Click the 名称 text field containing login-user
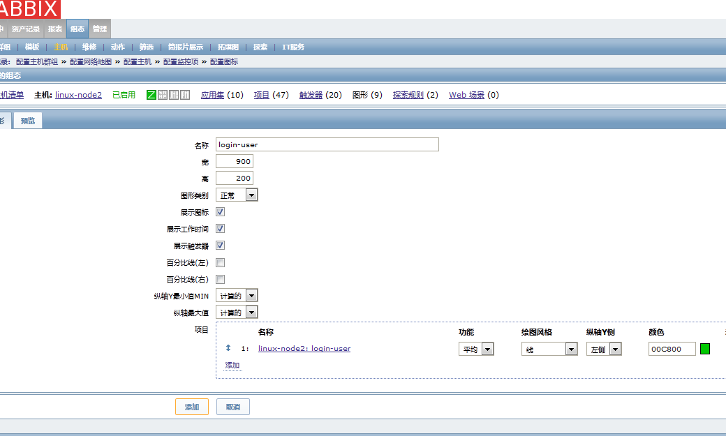 327,144
